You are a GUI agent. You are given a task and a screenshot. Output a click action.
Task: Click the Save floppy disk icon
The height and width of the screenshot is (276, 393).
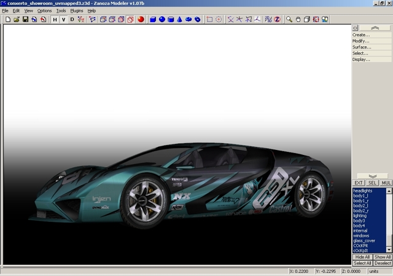(x=25, y=20)
